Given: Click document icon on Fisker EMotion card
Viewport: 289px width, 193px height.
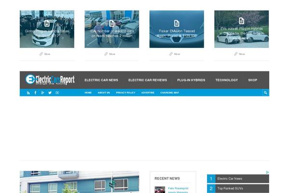Looking at the screenshot, I should coord(177,24).
